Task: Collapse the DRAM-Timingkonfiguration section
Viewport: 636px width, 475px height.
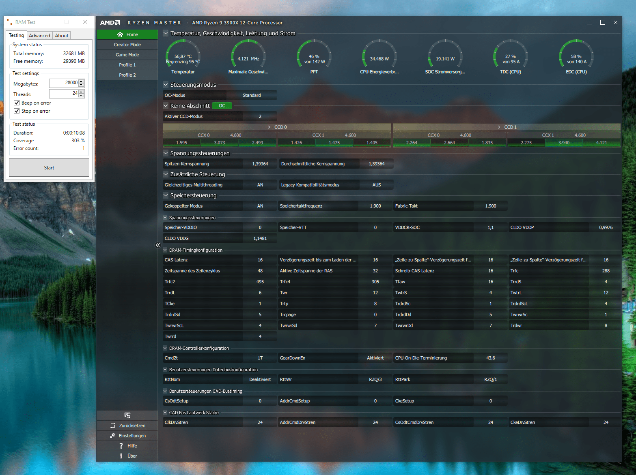Action: pyautogui.click(x=165, y=250)
